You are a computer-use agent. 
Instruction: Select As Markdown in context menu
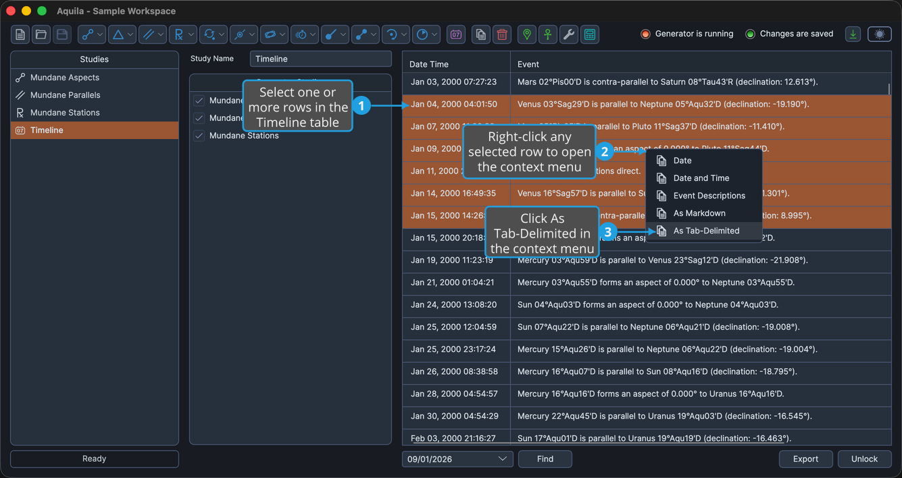click(x=704, y=213)
